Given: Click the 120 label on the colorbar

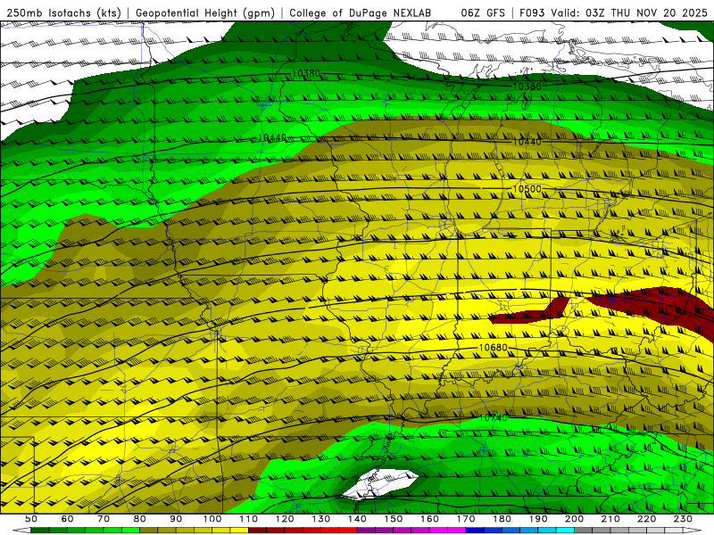Looking at the screenshot, I should 285,519.
